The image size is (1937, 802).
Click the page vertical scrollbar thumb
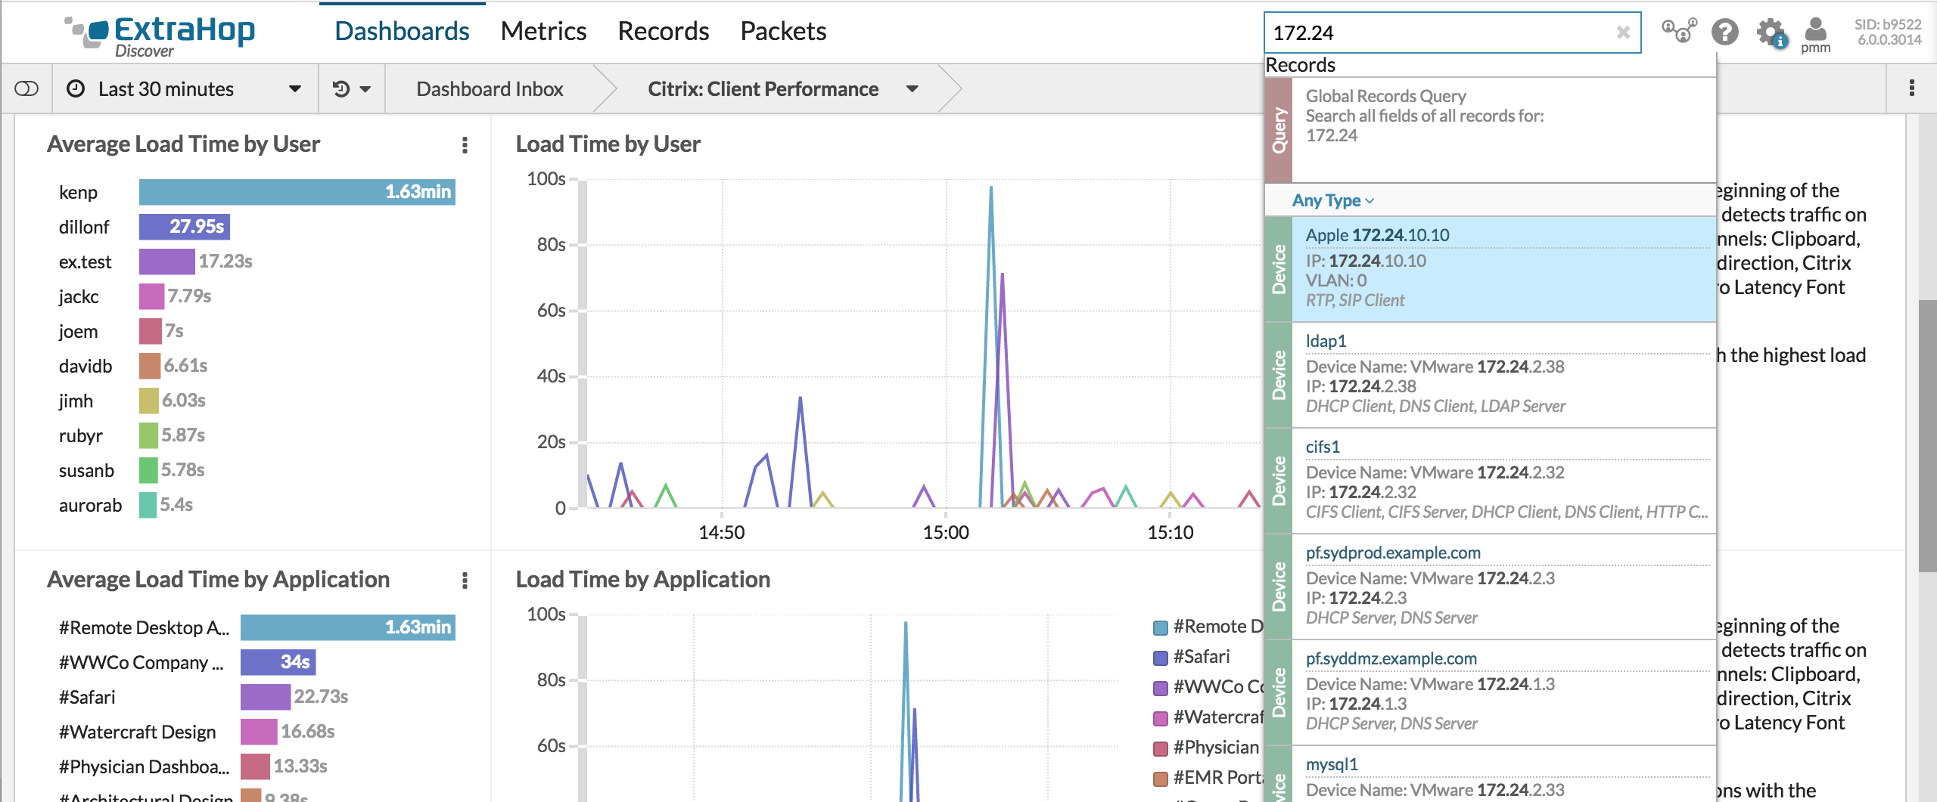click(1927, 436)
